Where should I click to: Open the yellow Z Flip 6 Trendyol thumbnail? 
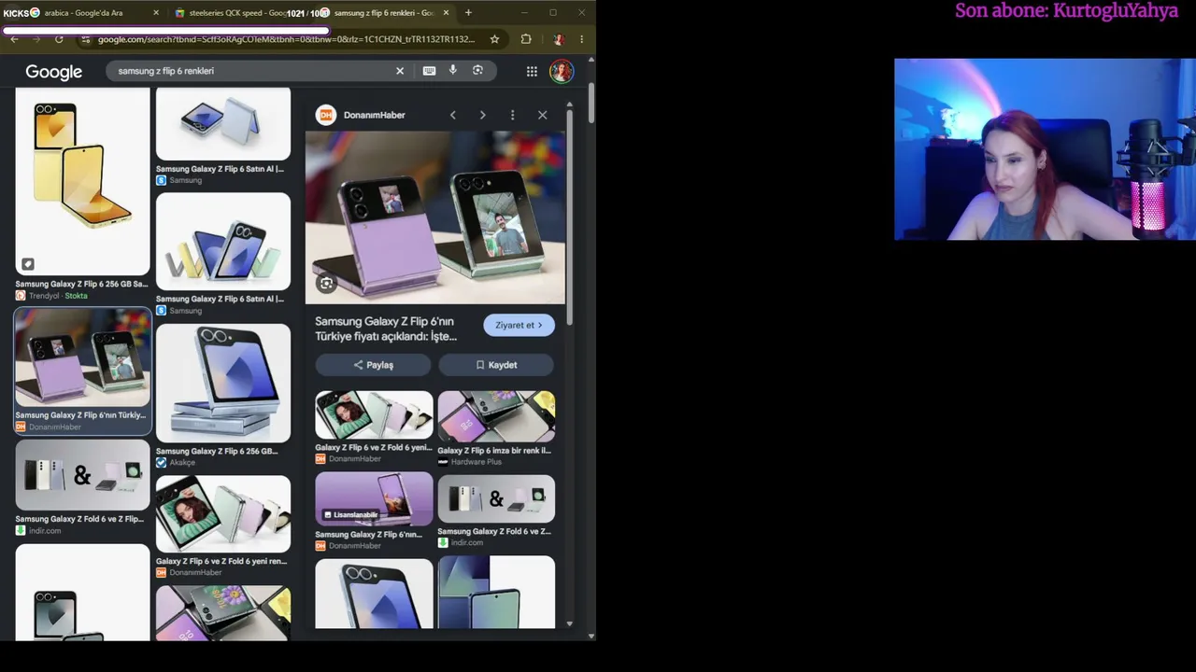tap(82, 181)
